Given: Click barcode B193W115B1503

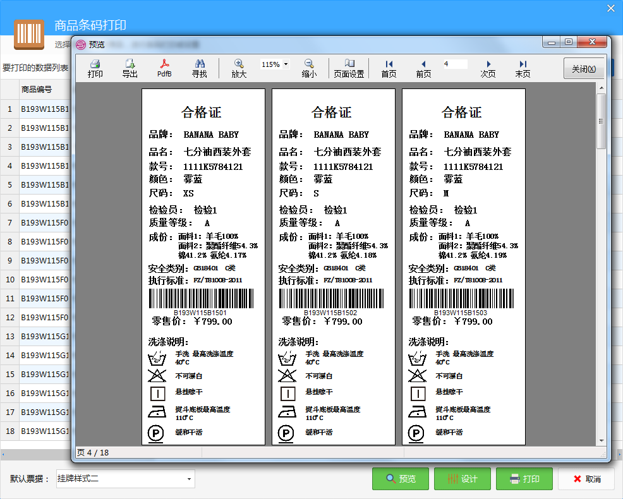Looking at the screenshot, I should [x=461, y=298].
